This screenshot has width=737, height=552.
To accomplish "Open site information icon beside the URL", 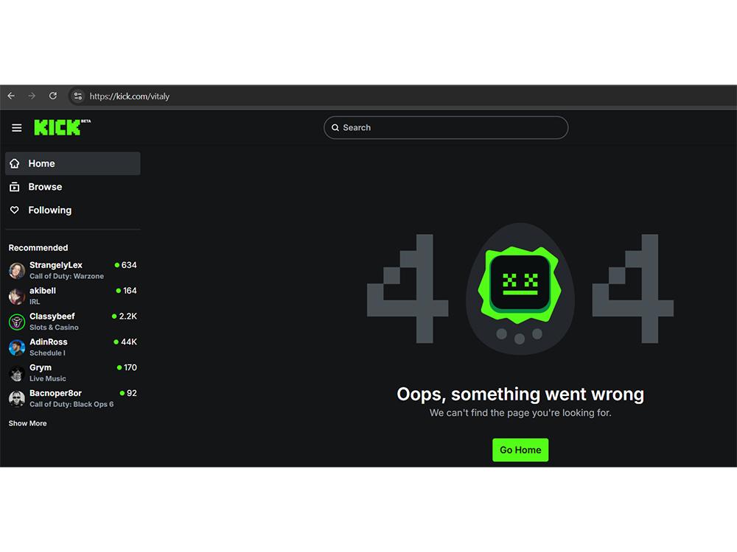I will coord(78,96).
